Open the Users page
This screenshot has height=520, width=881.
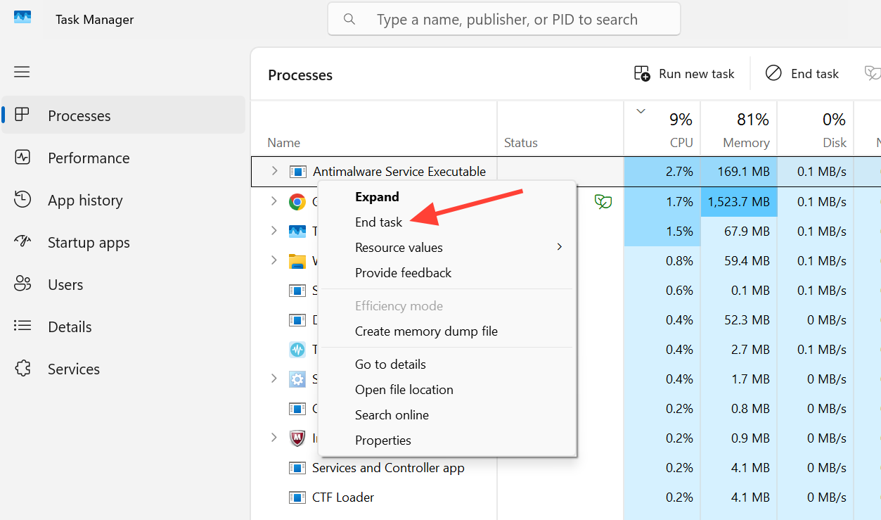(124, 284)
